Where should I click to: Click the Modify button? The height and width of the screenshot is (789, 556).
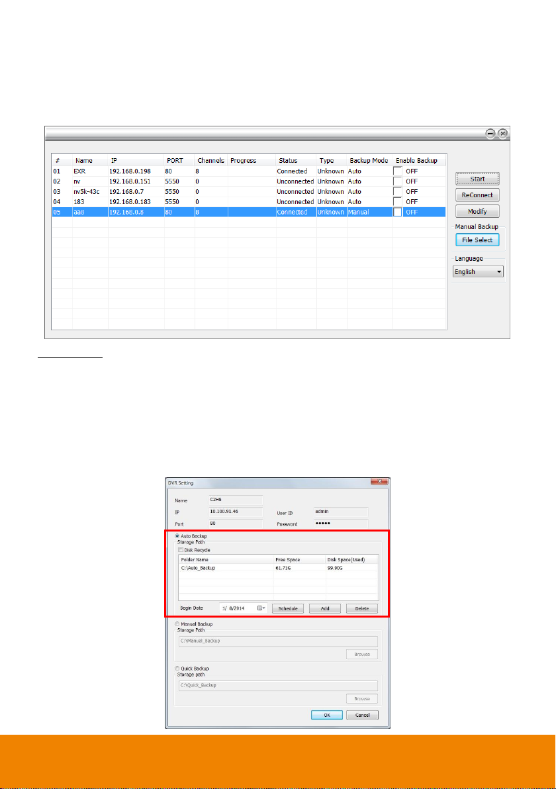[477, 211]
